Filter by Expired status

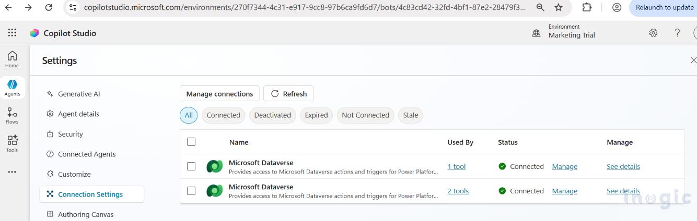tap(316, 115)
